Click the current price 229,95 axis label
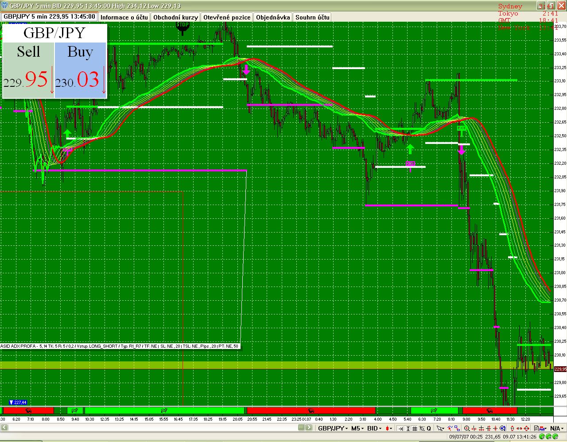The height and width of the screenshot is (442, 567). (x=560, y=369)
